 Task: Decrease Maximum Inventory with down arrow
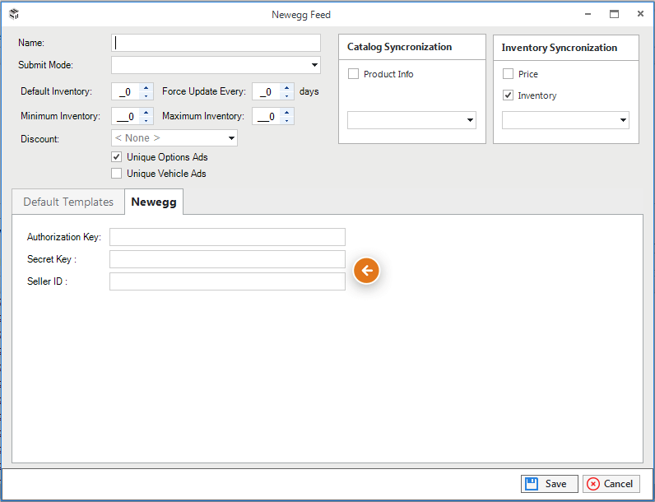click(287, 121)
